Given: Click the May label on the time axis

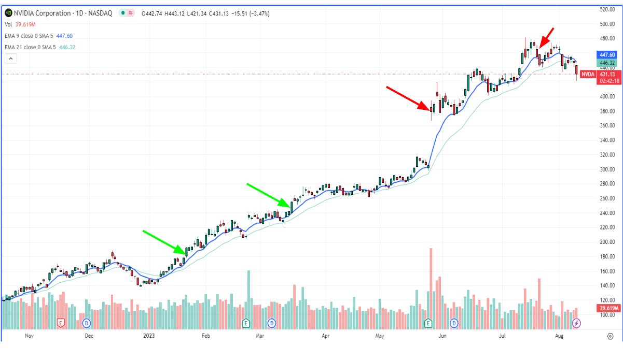Looking at the screenshot, I should (x=380, y=336).
